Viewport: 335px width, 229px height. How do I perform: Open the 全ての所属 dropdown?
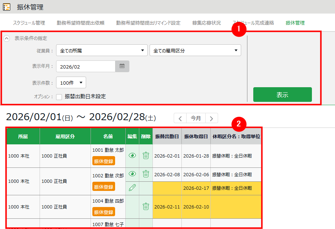[x=102, y=51]
